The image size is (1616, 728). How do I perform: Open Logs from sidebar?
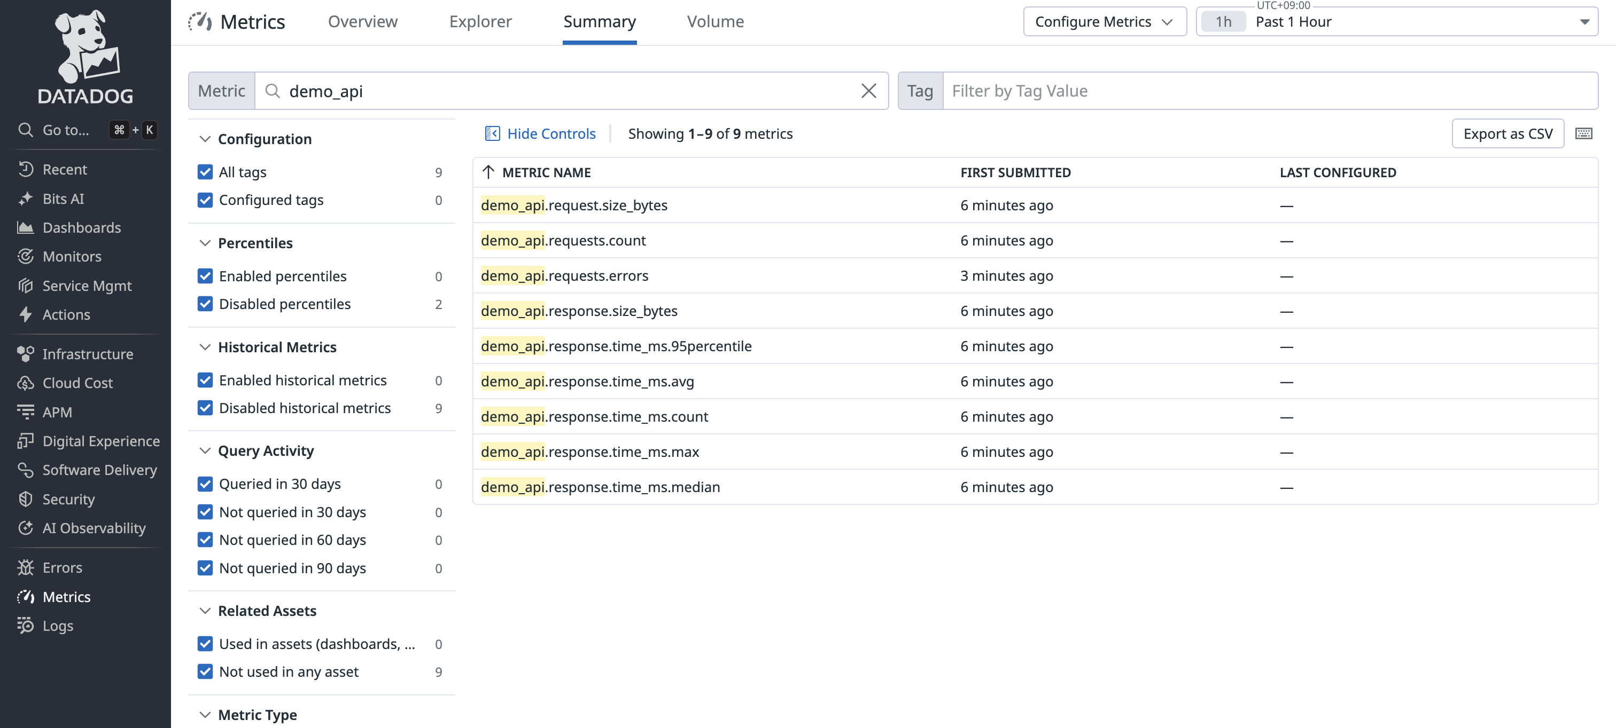tap(58, 626)
